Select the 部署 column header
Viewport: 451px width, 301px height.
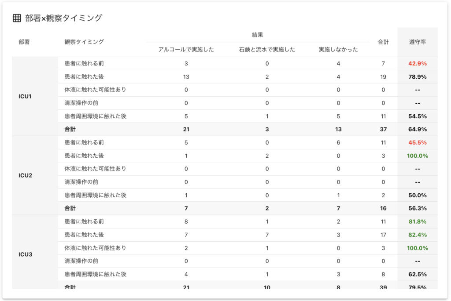[24, 42]
